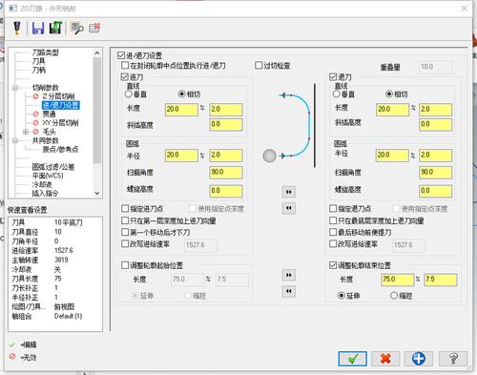Click the tree panel scroll-down arrow
Image resolution: width=477 pixels, height=375 pixels.
pos(97,193)
